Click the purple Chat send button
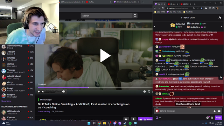The height and width of the screenshot is (126, 224). click(x=218, y=118)
